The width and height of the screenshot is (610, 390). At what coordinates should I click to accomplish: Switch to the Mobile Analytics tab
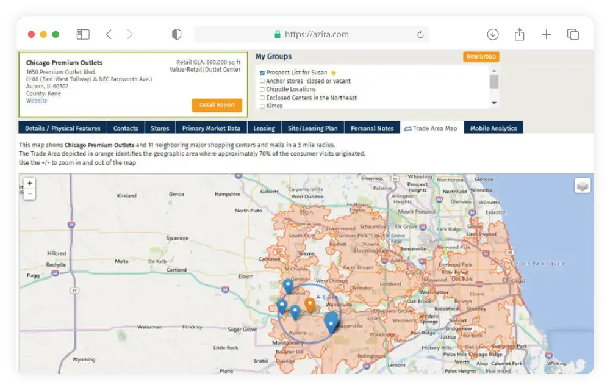(x=493, y=128)
